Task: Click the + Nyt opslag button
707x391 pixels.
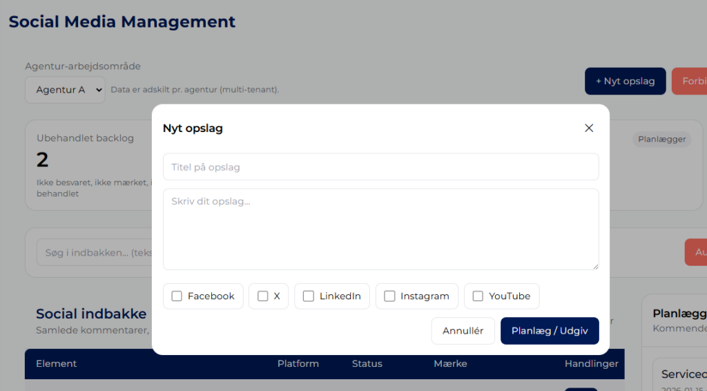Action: tap(625, 81)
